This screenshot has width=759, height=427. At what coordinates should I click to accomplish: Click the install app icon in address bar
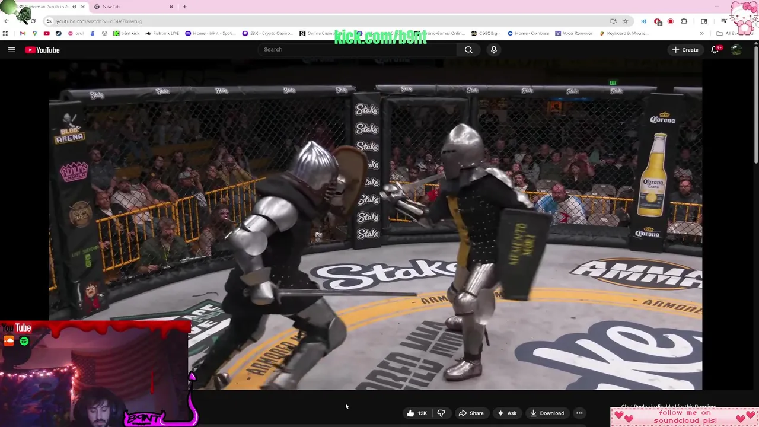[613, 21]
